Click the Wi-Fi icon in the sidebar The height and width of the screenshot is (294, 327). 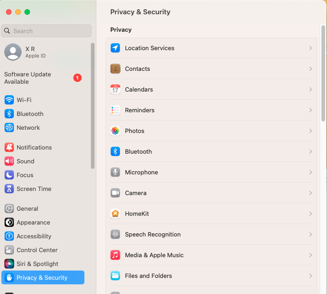click(x=9, y=100)
